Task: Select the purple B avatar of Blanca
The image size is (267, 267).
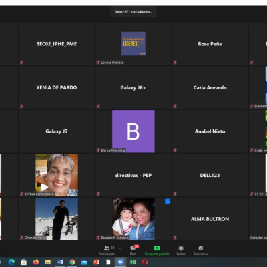Action: (133, 131)
